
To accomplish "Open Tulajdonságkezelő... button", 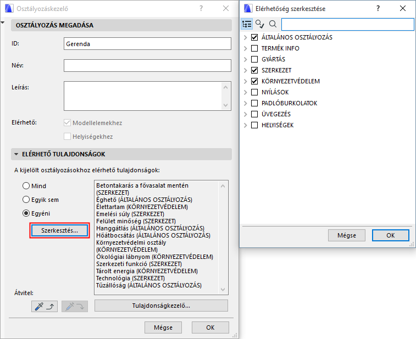I will (161, 306).
